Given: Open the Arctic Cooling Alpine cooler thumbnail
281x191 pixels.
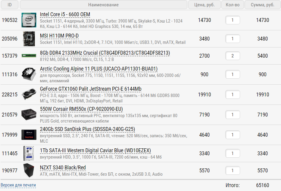Looking at the screenshot, I should pos(29,74).
